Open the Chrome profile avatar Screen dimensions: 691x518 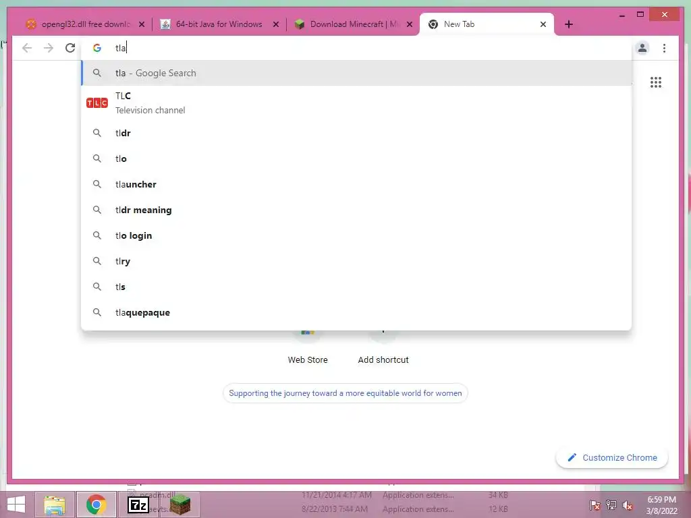[642, 48]
